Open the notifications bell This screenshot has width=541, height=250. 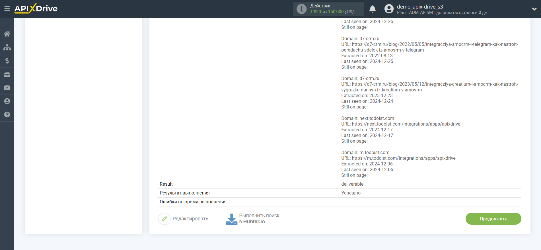click(373, 9)
